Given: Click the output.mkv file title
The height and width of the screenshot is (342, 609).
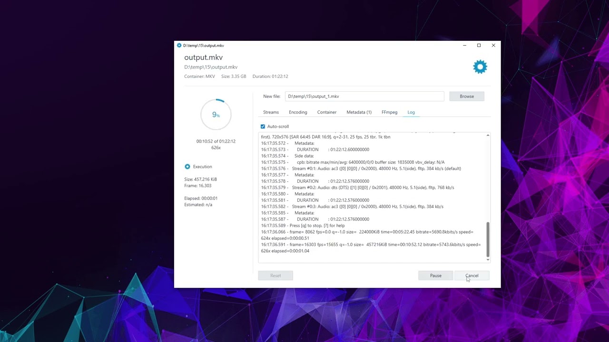Looking at the screenshot, I should click(x=203, y=57).
